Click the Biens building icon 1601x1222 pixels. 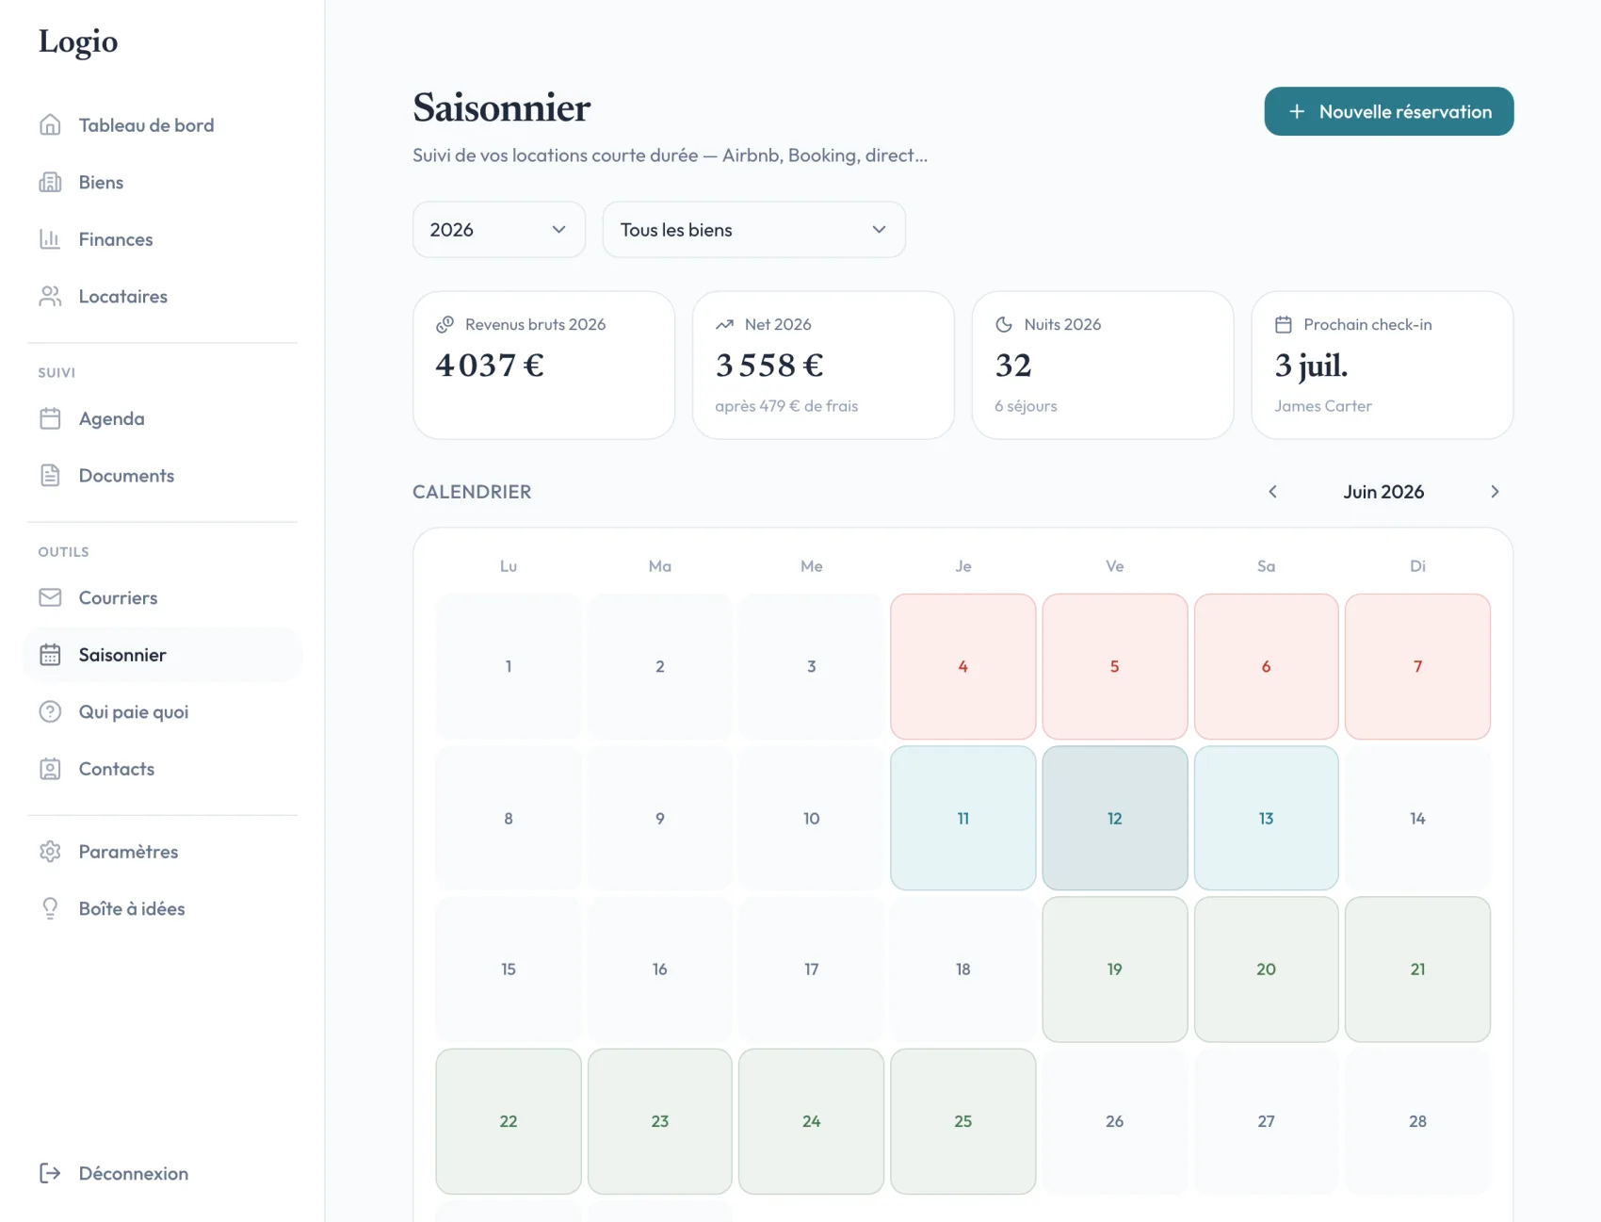(50, 183)
